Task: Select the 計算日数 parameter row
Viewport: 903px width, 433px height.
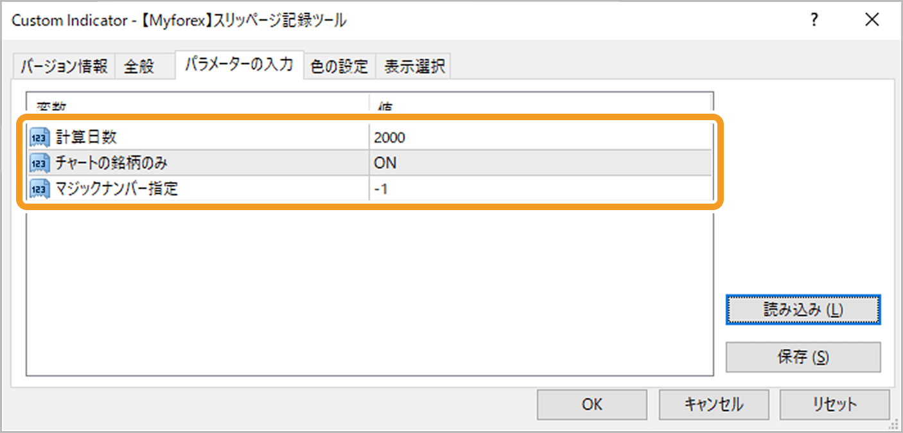Action: click(193, 137)
